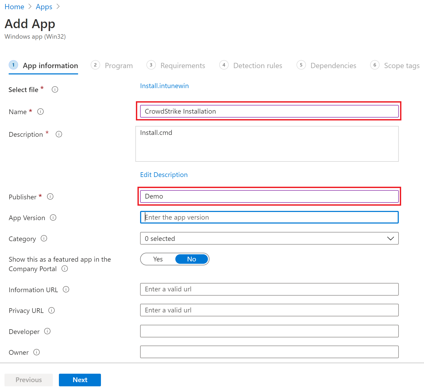This screenshot has width=424, height=390.
Task: Open the Select file info tooltip
Action: point(55,90)
